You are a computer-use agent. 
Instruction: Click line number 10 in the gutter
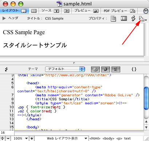coord(12,107)
